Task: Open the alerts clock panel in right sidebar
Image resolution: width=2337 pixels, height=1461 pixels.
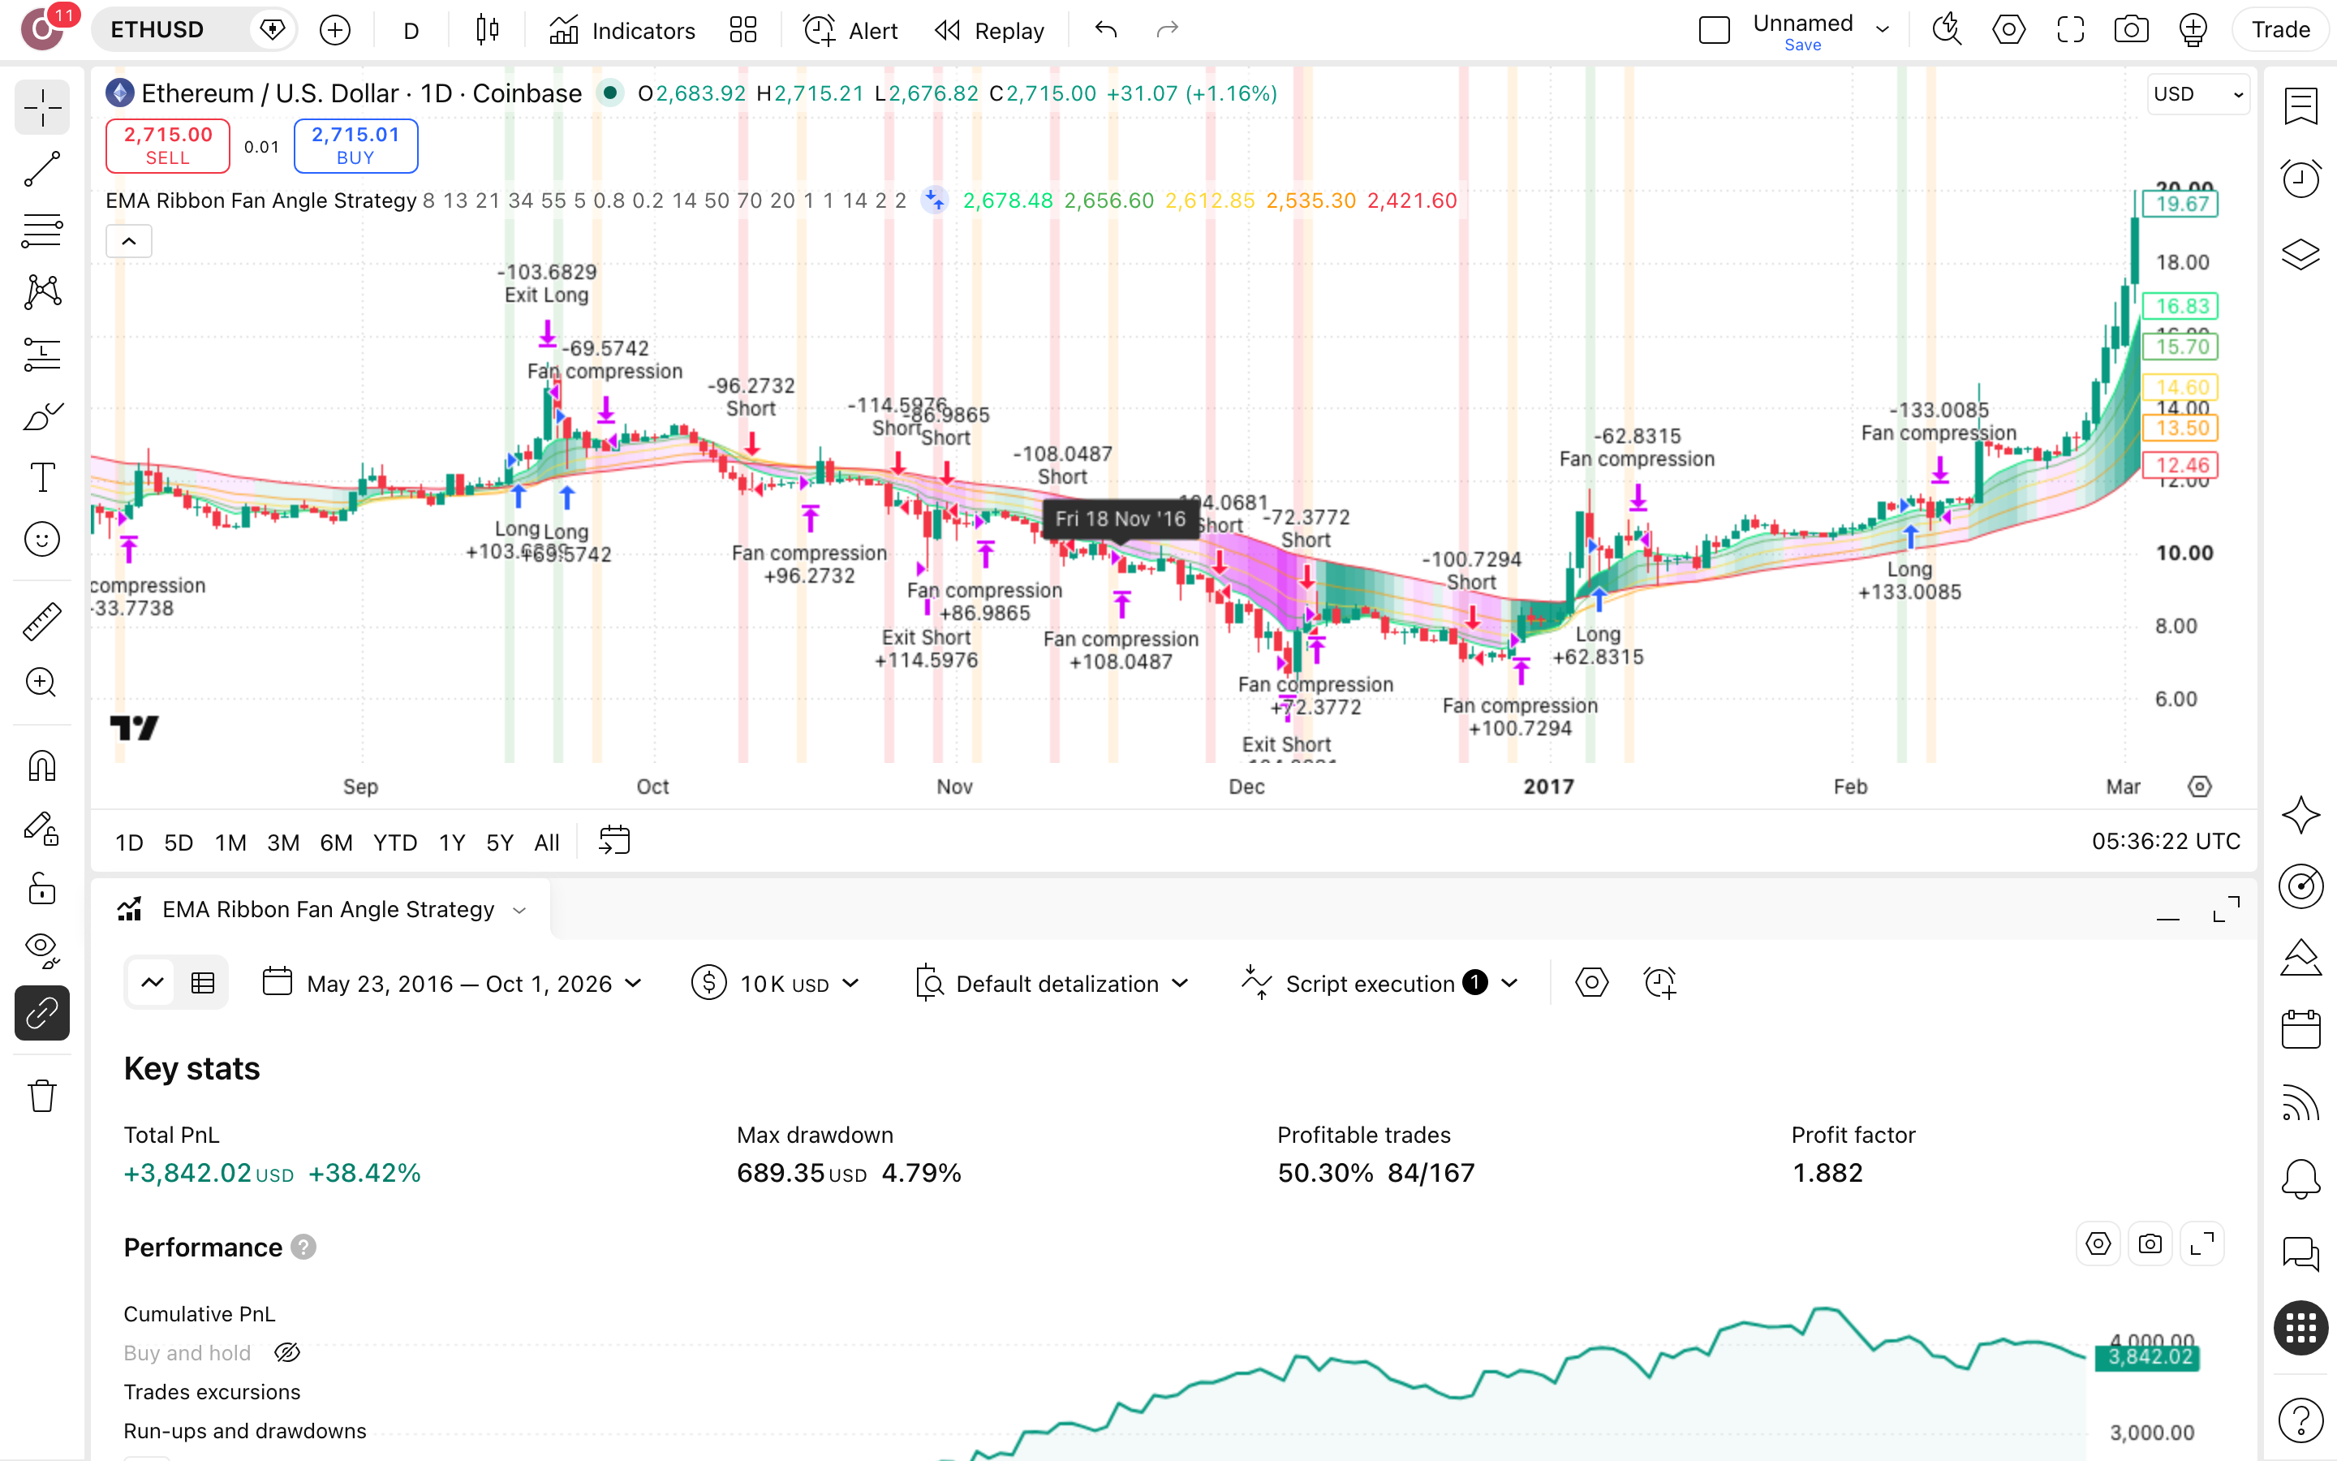Action: point(2300,178)
